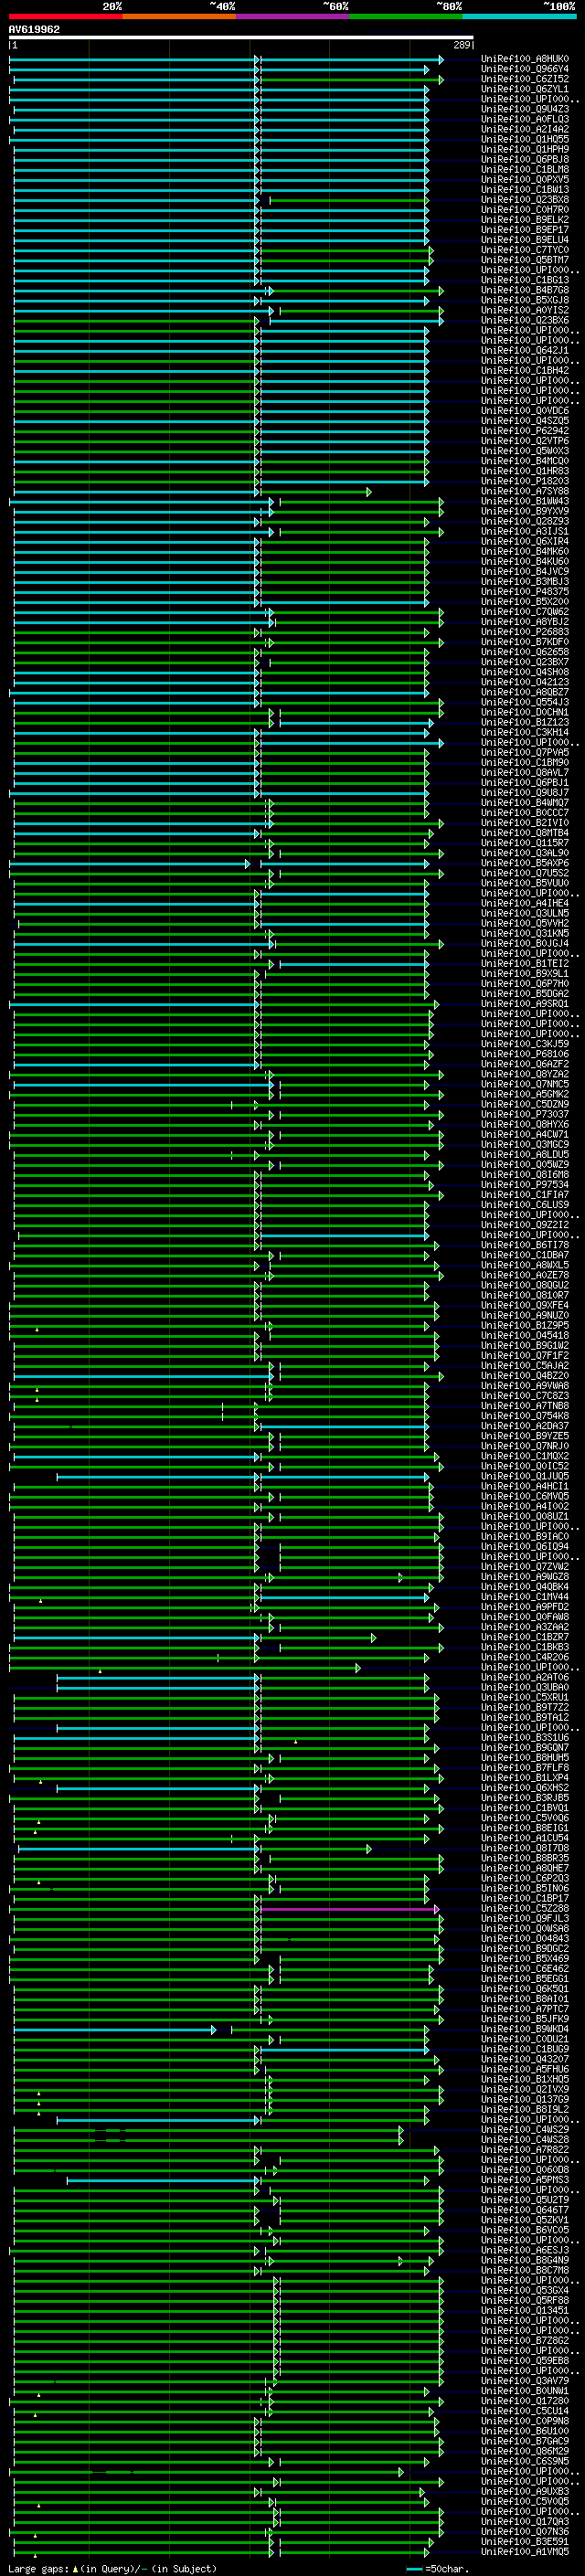This screenshot has width=585, height=2576.
Task: Click the UniRef100_B0JGJ4 label
Action: [525, 943]
